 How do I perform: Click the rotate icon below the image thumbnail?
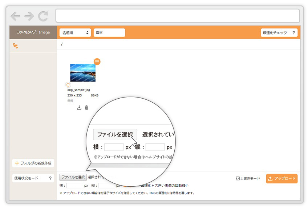click(68, 85)
